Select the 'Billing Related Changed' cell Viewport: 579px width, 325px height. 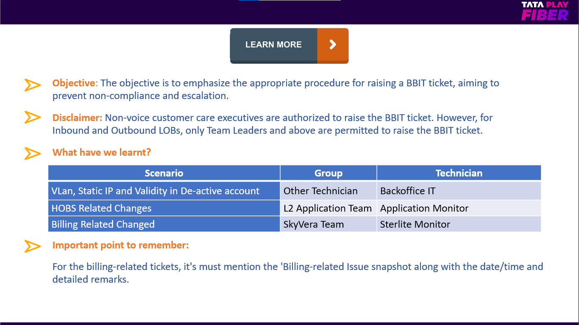coord(164,224)
